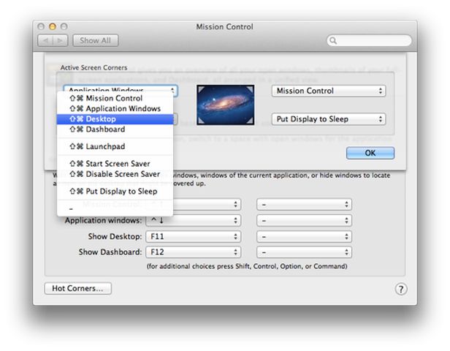Open bottom-right corner Put Display to Sleep dropdown

[328, 119]
